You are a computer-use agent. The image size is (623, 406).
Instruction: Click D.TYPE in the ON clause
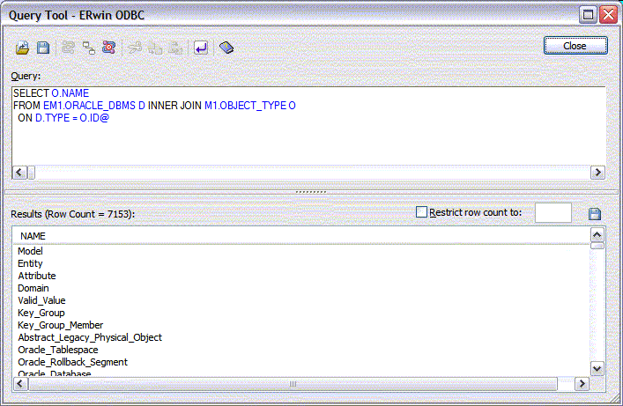coord(53,118)
